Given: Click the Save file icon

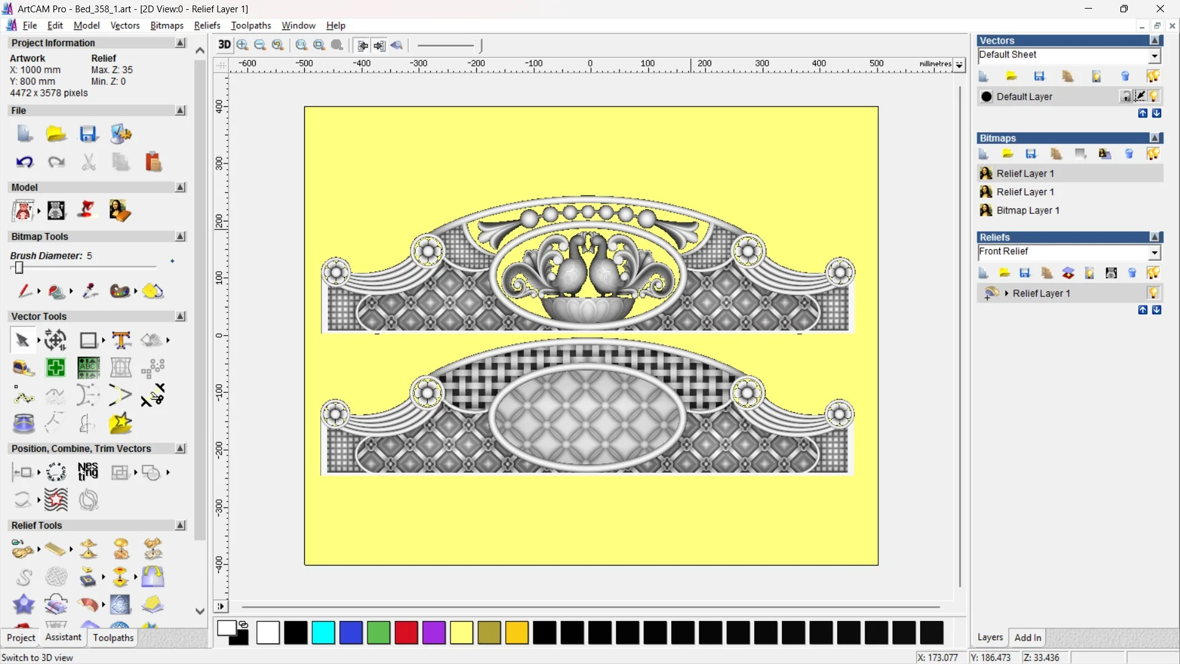Looking at the screenshot, I should click(88, 134).
